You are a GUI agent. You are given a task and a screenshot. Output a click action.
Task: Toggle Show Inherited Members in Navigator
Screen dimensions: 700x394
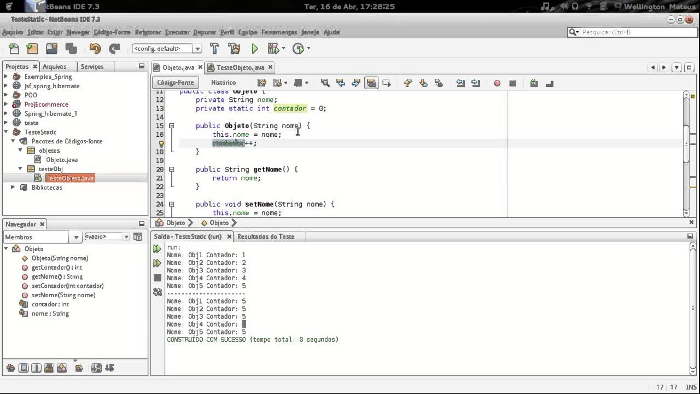tap(10, 368)
